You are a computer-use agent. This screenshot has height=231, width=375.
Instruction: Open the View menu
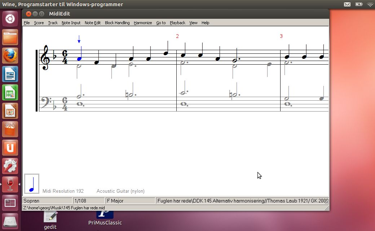[x=193, y=23]
